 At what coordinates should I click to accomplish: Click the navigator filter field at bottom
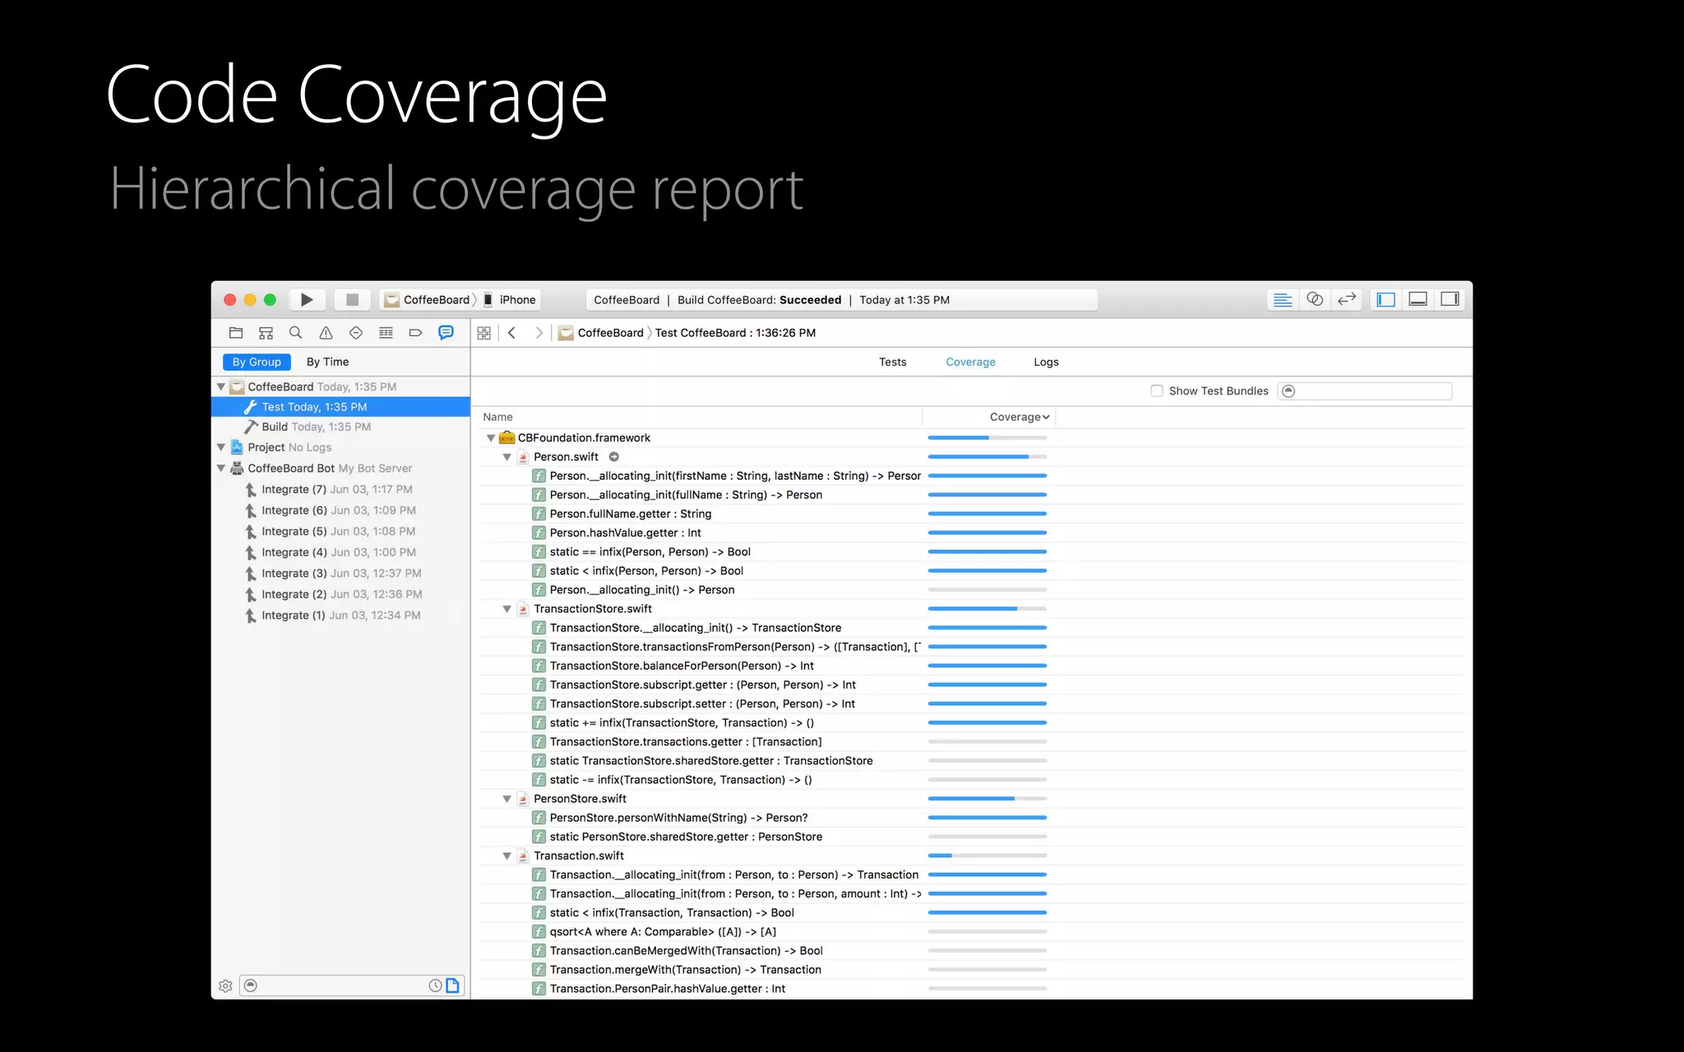tap(352, 985)
